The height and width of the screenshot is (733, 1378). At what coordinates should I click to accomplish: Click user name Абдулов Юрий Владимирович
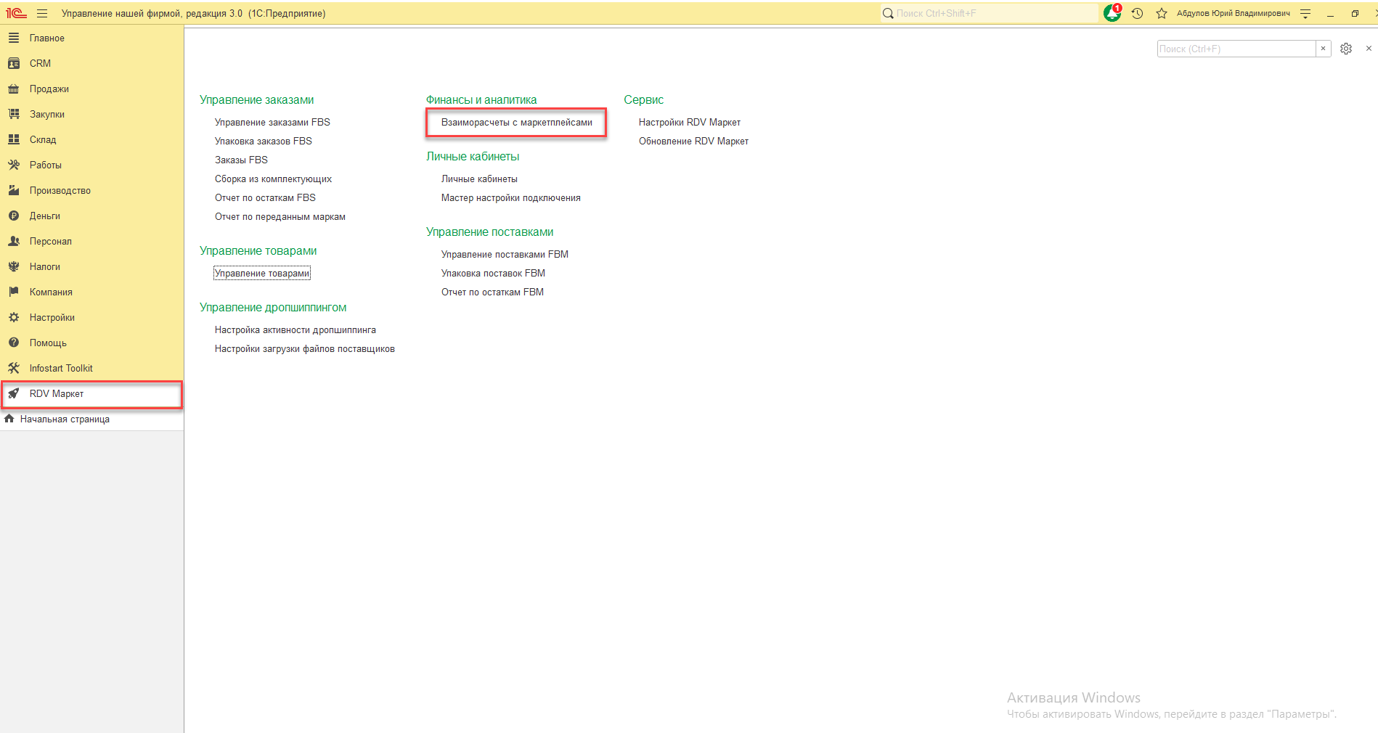[1234, 13]
